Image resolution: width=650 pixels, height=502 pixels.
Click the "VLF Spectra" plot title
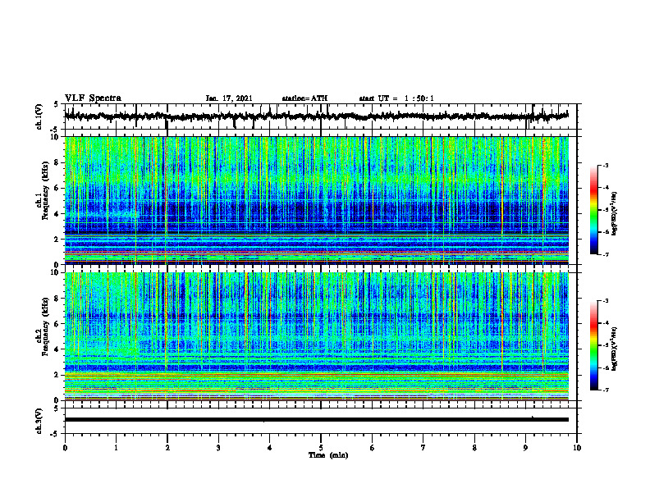point(93,98)
